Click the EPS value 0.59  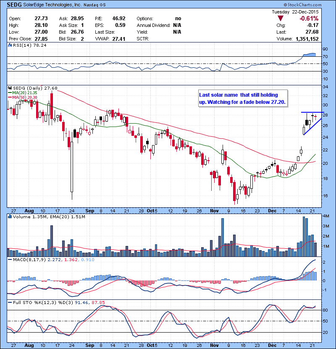tap(120, 25)
